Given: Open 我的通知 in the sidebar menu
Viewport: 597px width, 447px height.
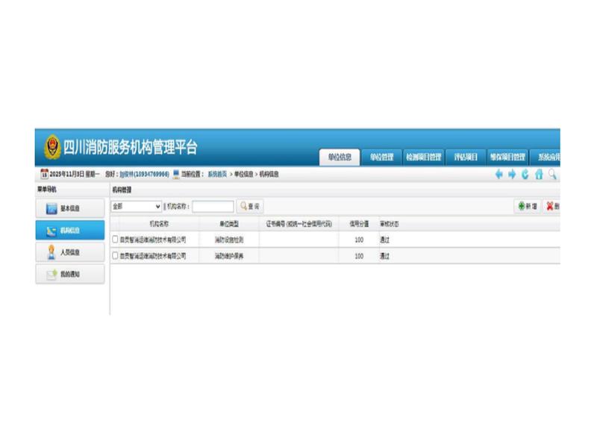Looking at the screenshot, I should coord(70,274).
